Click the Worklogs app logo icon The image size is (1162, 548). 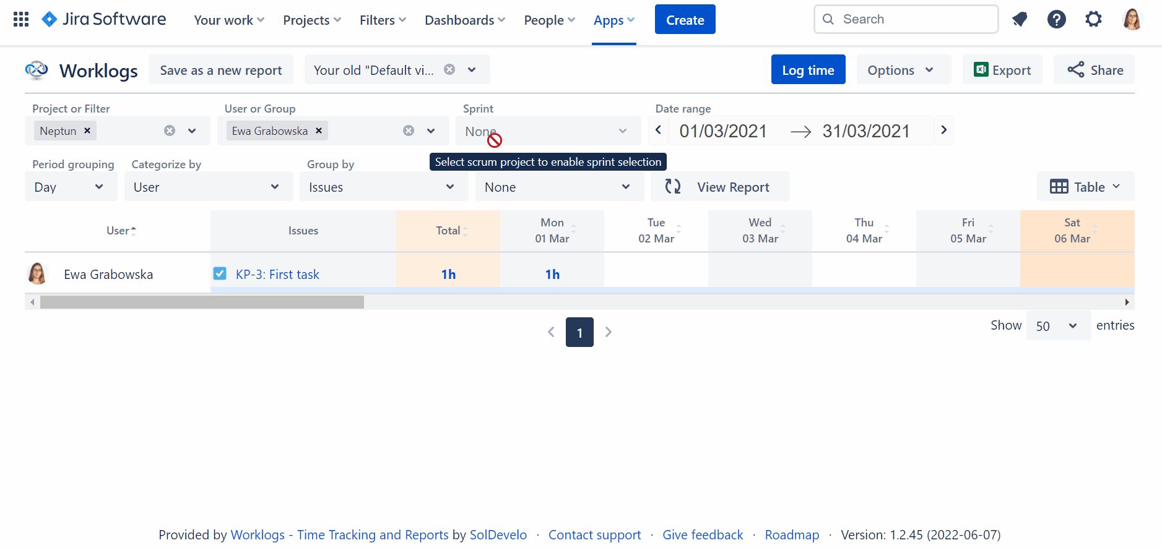point(37,70)
